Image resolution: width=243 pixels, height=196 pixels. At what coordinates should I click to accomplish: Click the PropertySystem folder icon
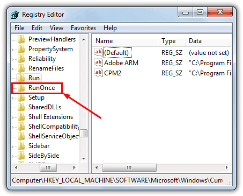(21, 49)
